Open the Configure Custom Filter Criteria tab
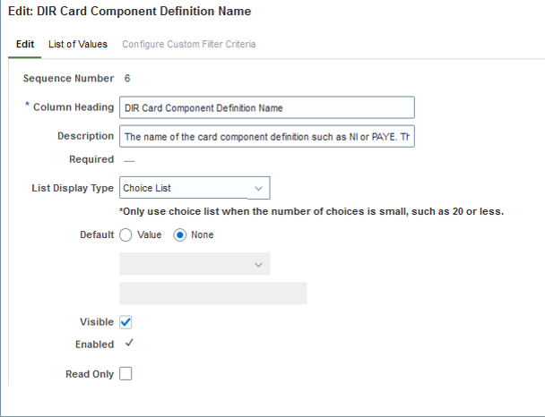 pos(188,44)
